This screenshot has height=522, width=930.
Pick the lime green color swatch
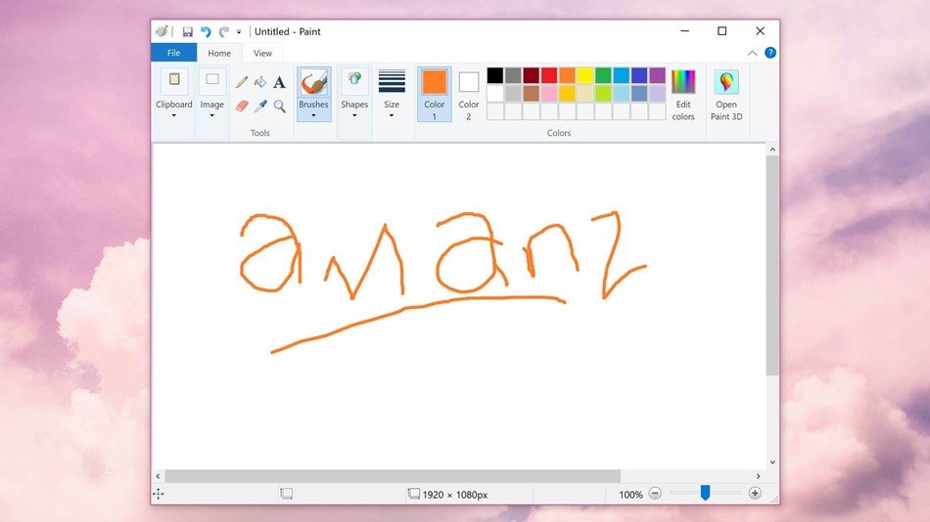[603, 93]
